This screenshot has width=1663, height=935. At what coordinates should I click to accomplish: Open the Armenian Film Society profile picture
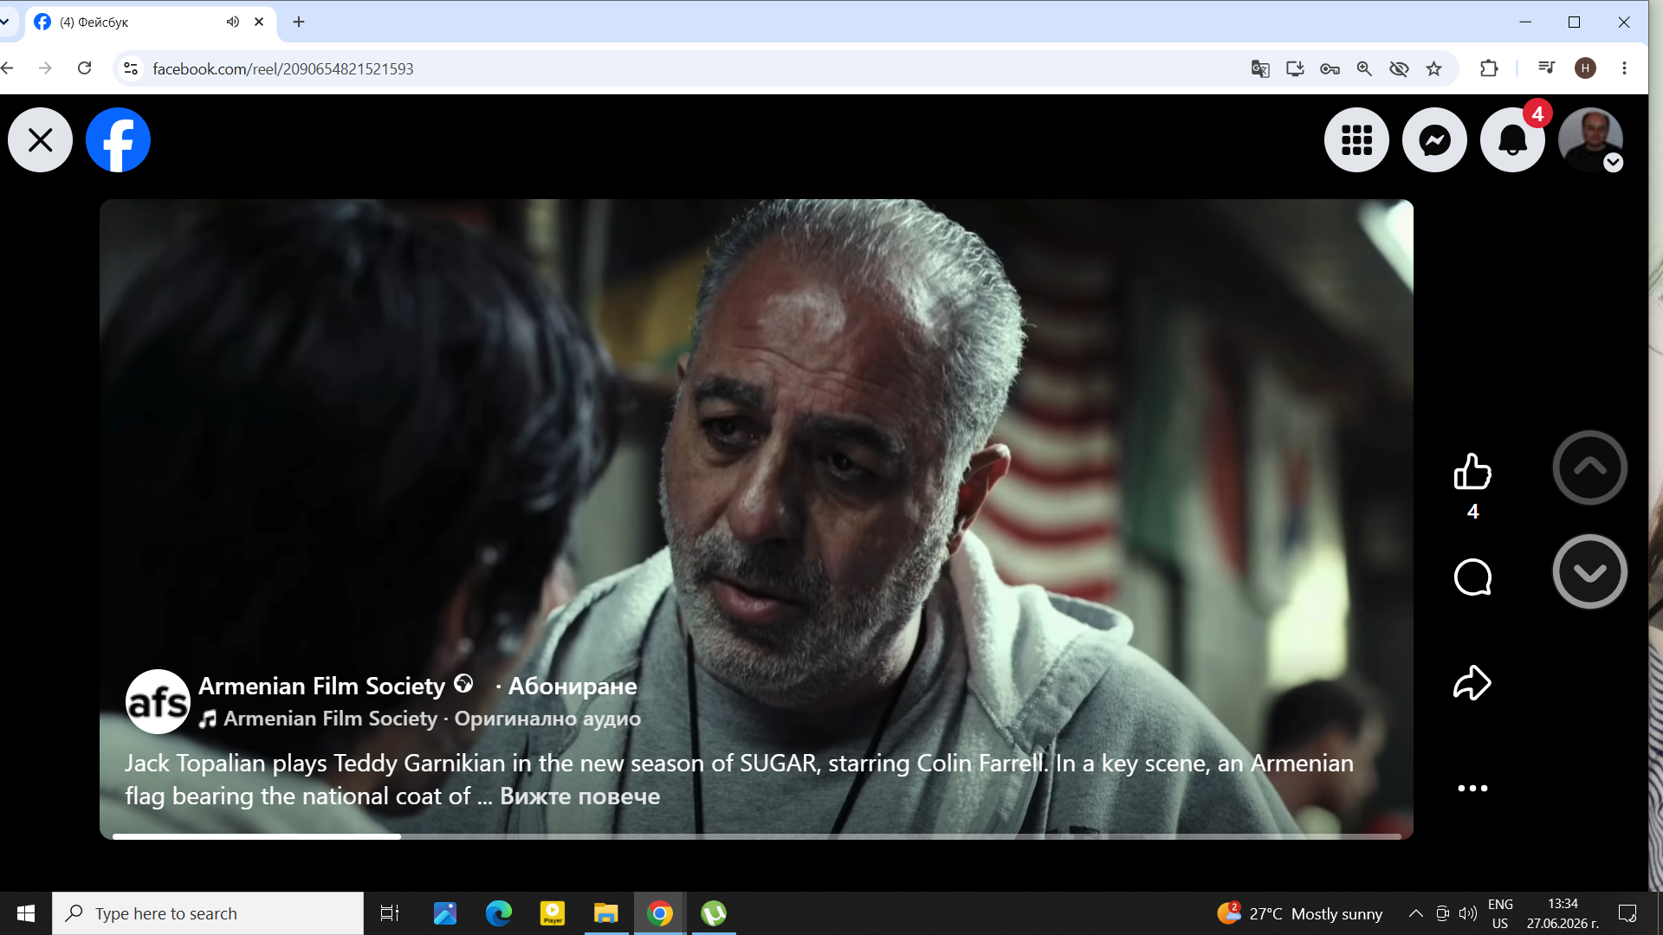point(158,701)
